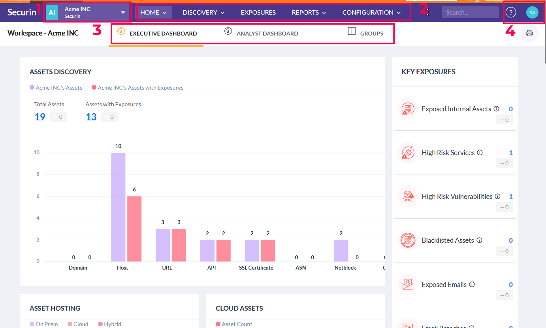Click the High Risk Services icon
Viewport: 546px width, 328px height.
pyautogui.click(x=408, y=153)
